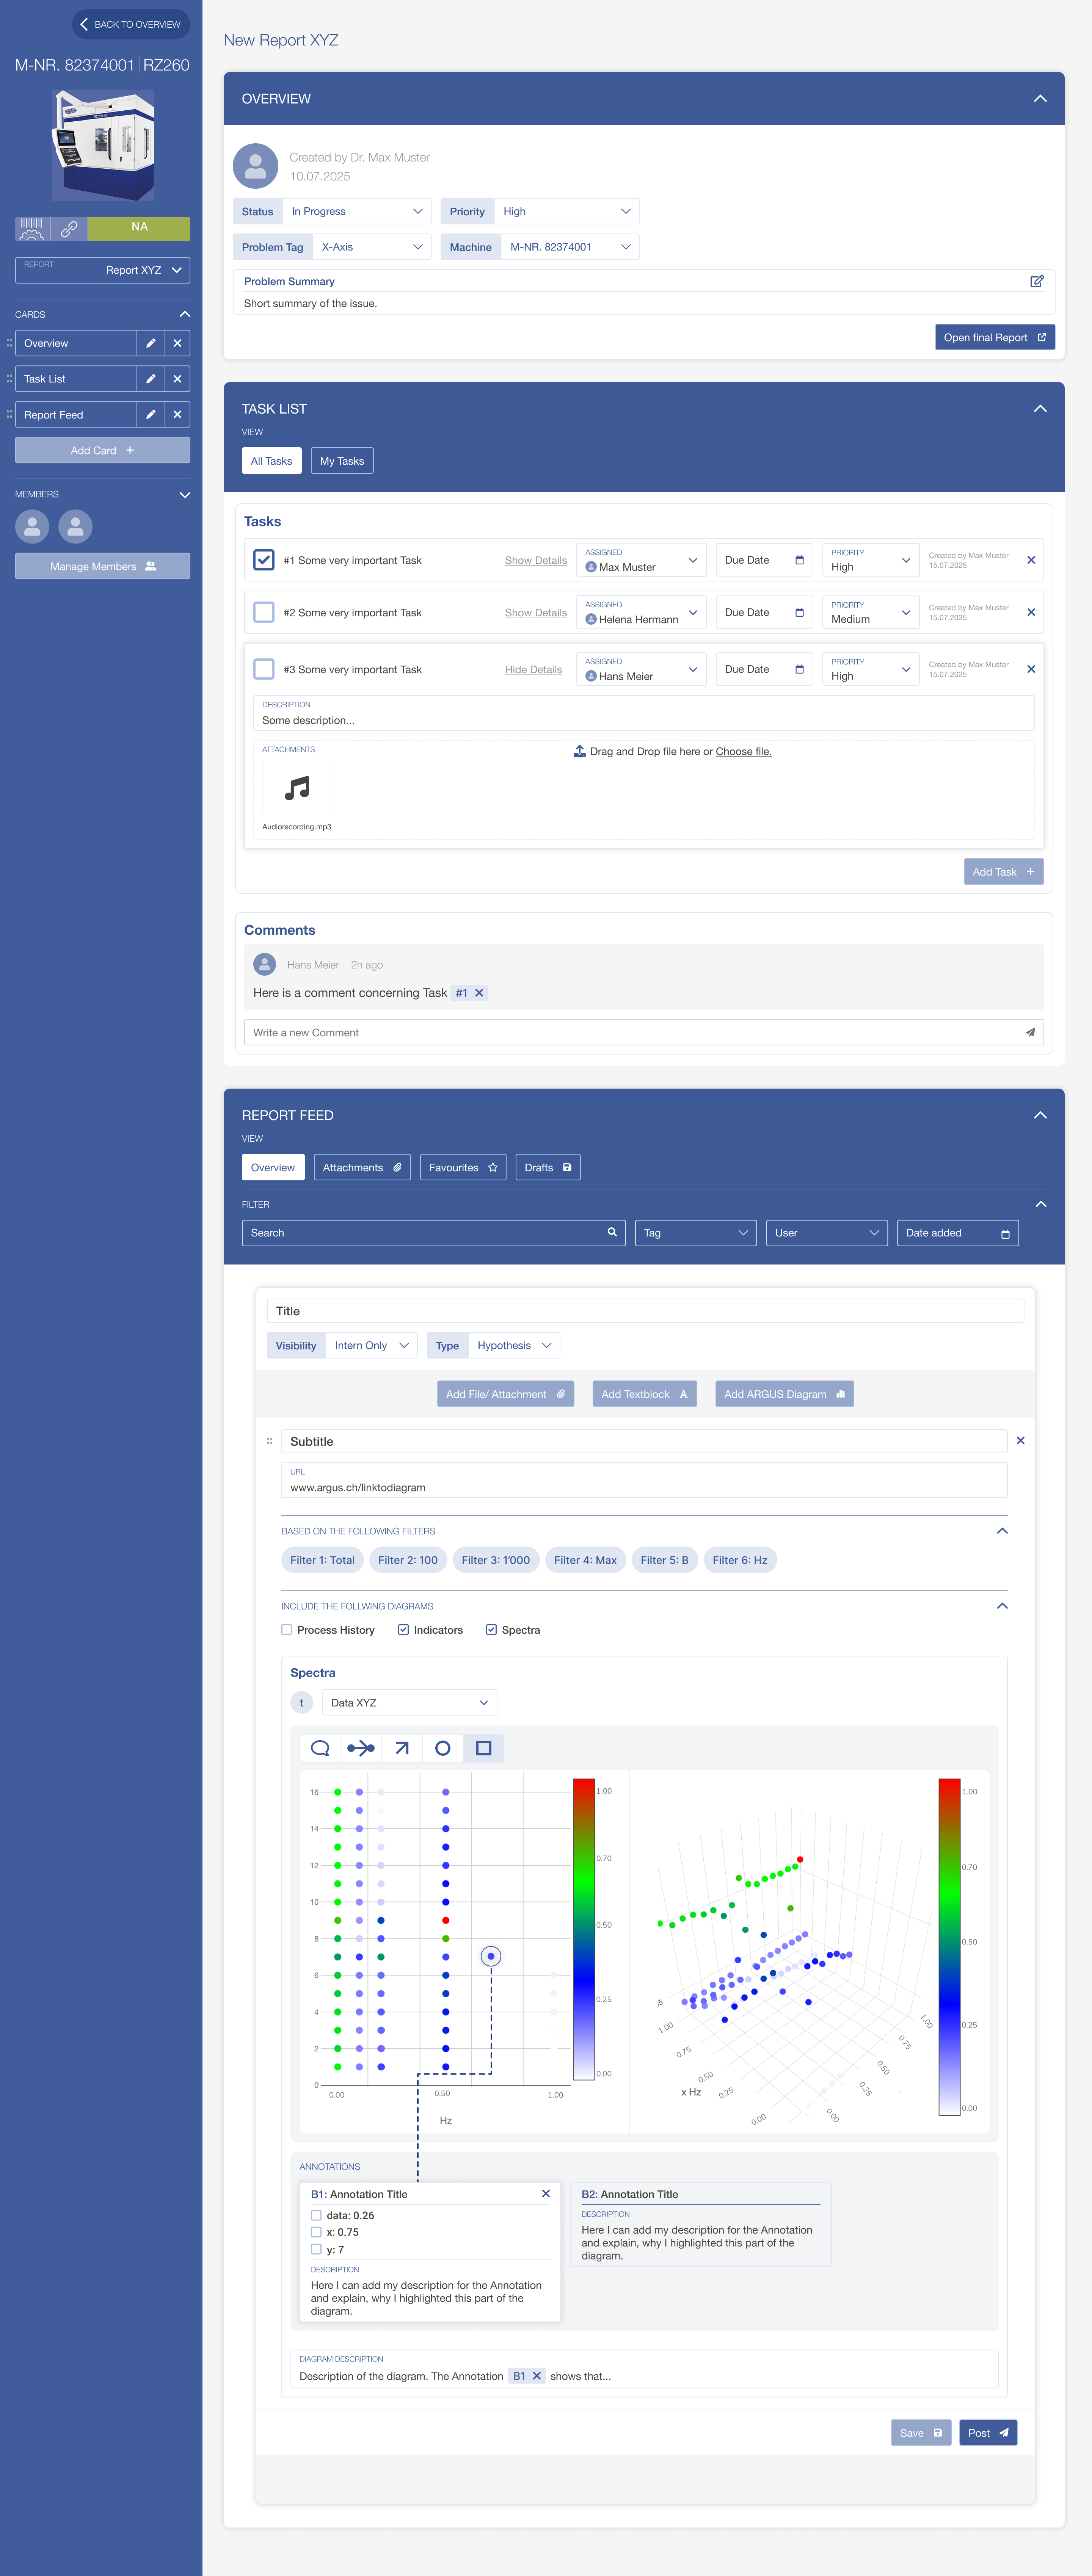Open the Drafts view
This screenshot has height=2576, width=1092.
pyautogui.click(x=548, y=1168)
